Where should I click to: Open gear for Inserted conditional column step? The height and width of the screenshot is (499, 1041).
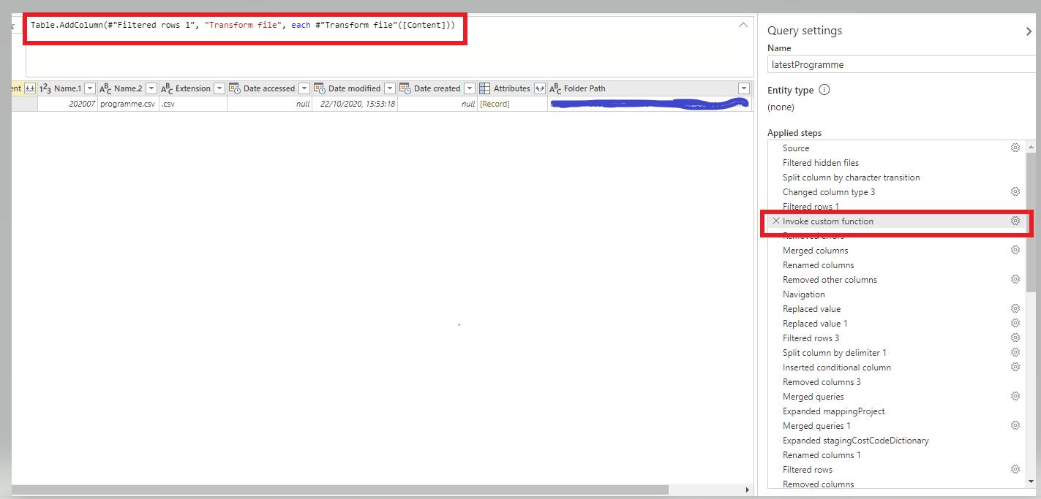(1015, 367)
